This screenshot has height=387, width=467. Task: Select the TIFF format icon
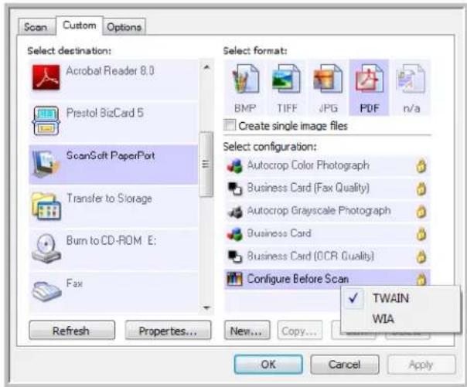[x=286, y=79]
